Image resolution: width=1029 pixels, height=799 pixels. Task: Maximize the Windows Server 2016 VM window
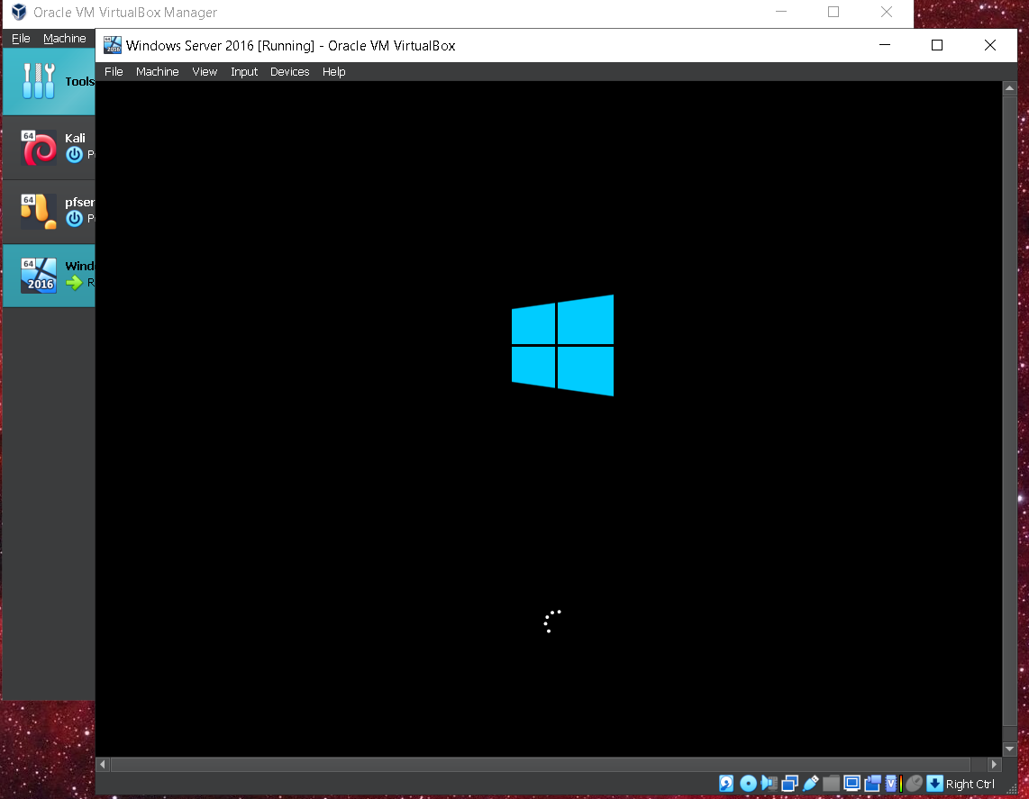tap(937, 45)
